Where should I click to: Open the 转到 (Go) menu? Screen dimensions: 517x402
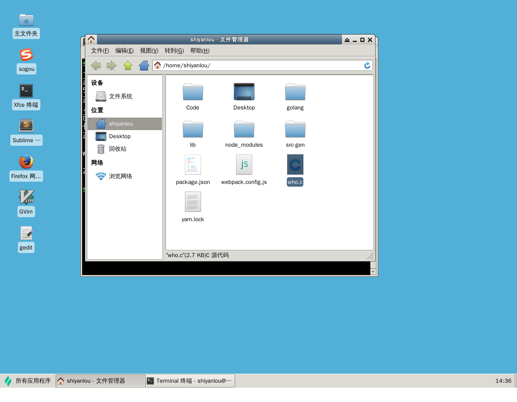pos(174,51)
